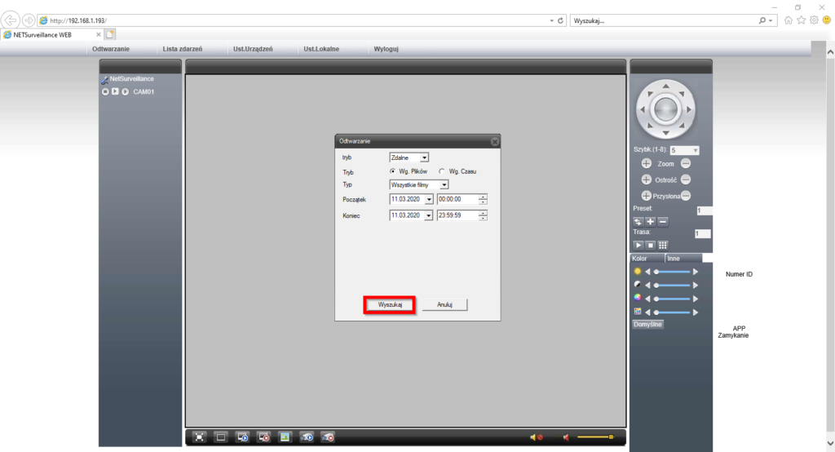Click the Wyszukaj search button
Screen dimensions: 835x452
pos(390,304)
